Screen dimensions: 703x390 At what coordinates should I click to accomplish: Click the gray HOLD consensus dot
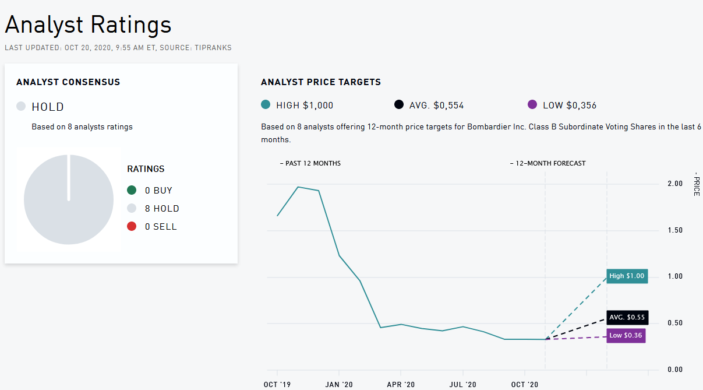(21, 107)
